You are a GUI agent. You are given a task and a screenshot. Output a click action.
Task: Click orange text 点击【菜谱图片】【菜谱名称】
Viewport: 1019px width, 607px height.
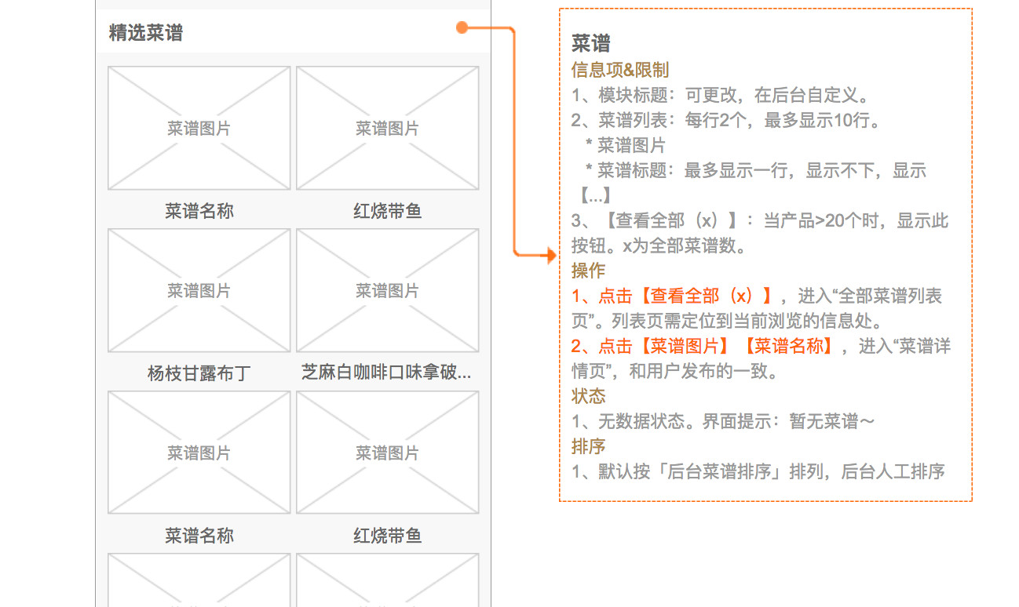point(704,346)
